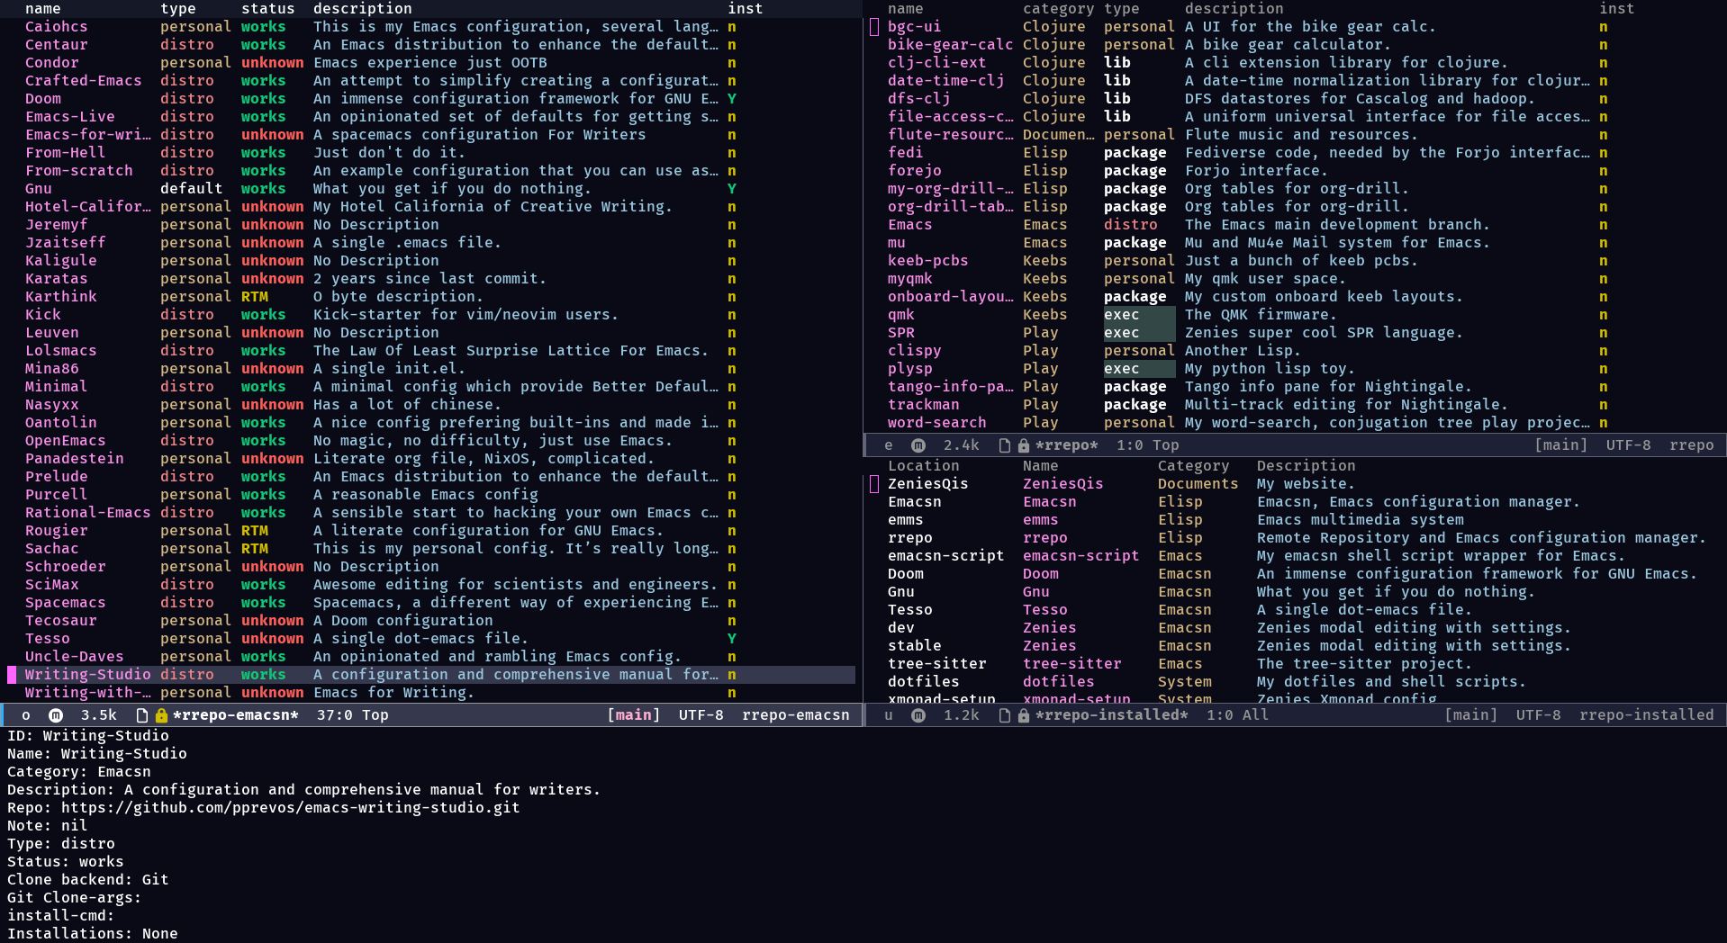Click the read-only lock icon beside *rrepo-emacsn*
This screenshot has width=1727, height=943.
[161, 715]
